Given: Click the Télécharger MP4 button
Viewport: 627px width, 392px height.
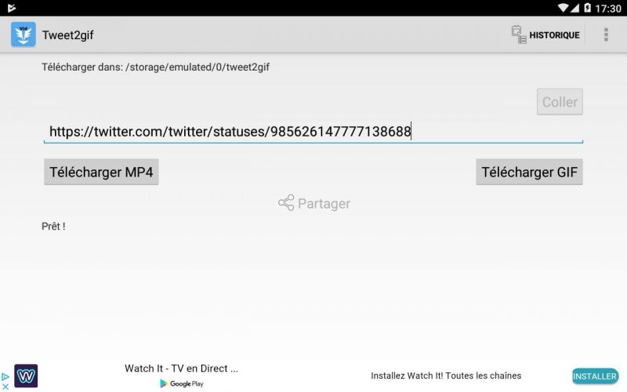Looking at the screenshot, I should click(101, 172).
